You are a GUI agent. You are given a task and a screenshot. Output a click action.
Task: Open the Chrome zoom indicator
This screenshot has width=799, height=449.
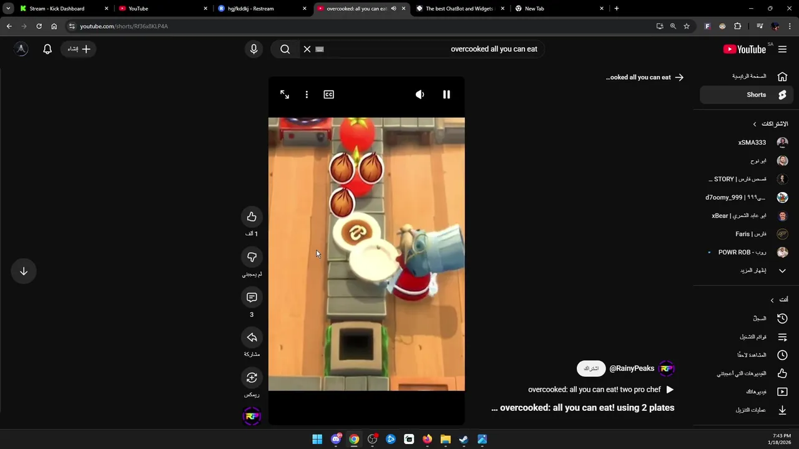[673, 26]
